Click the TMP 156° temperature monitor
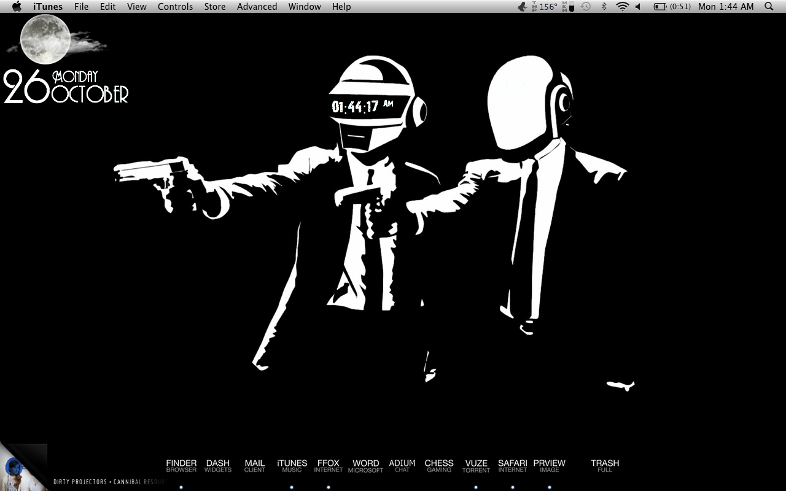Image resolution: width=786 pixels, height=491 pixels. pos(545,6)
